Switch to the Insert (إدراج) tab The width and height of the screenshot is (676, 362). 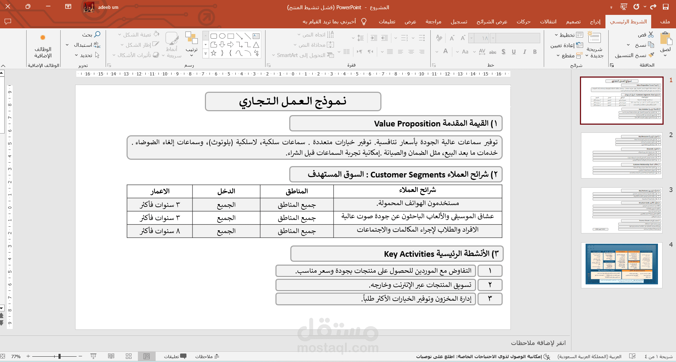point(595,22)
